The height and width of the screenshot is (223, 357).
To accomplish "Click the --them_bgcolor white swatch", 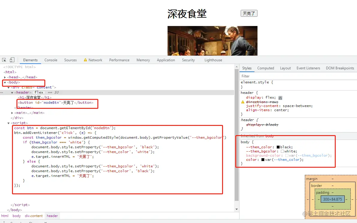I will [282, 151].
